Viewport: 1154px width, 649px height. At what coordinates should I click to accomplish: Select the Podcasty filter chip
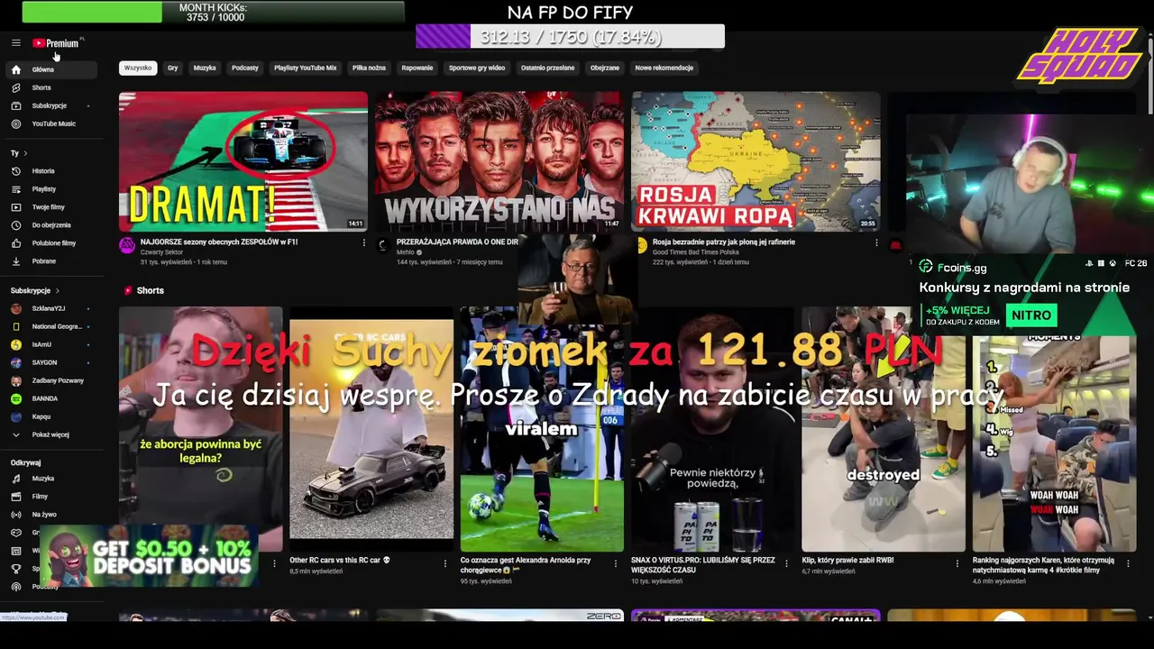click(x=245, y=68)
